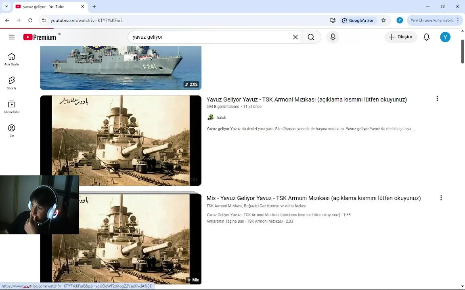Open the Chrome three-dot menu
The width and height of the screenshot is (465, 290).
[x=458, y=21]
